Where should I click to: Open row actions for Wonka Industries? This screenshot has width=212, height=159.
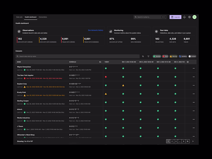(194, 120)
